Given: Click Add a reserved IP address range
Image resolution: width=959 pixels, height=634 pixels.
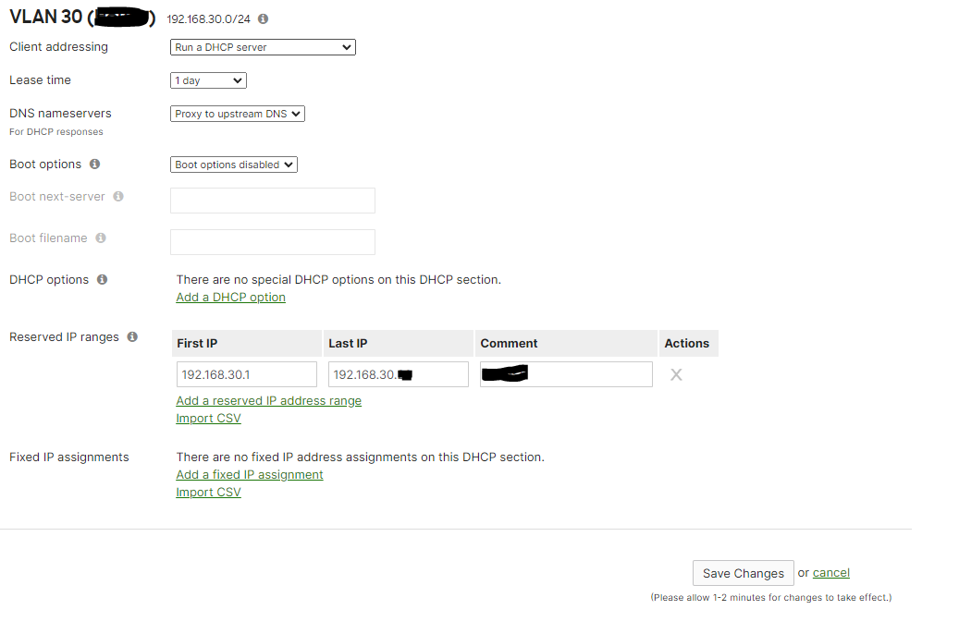Looking at the screenshot, I should [268, 400].
